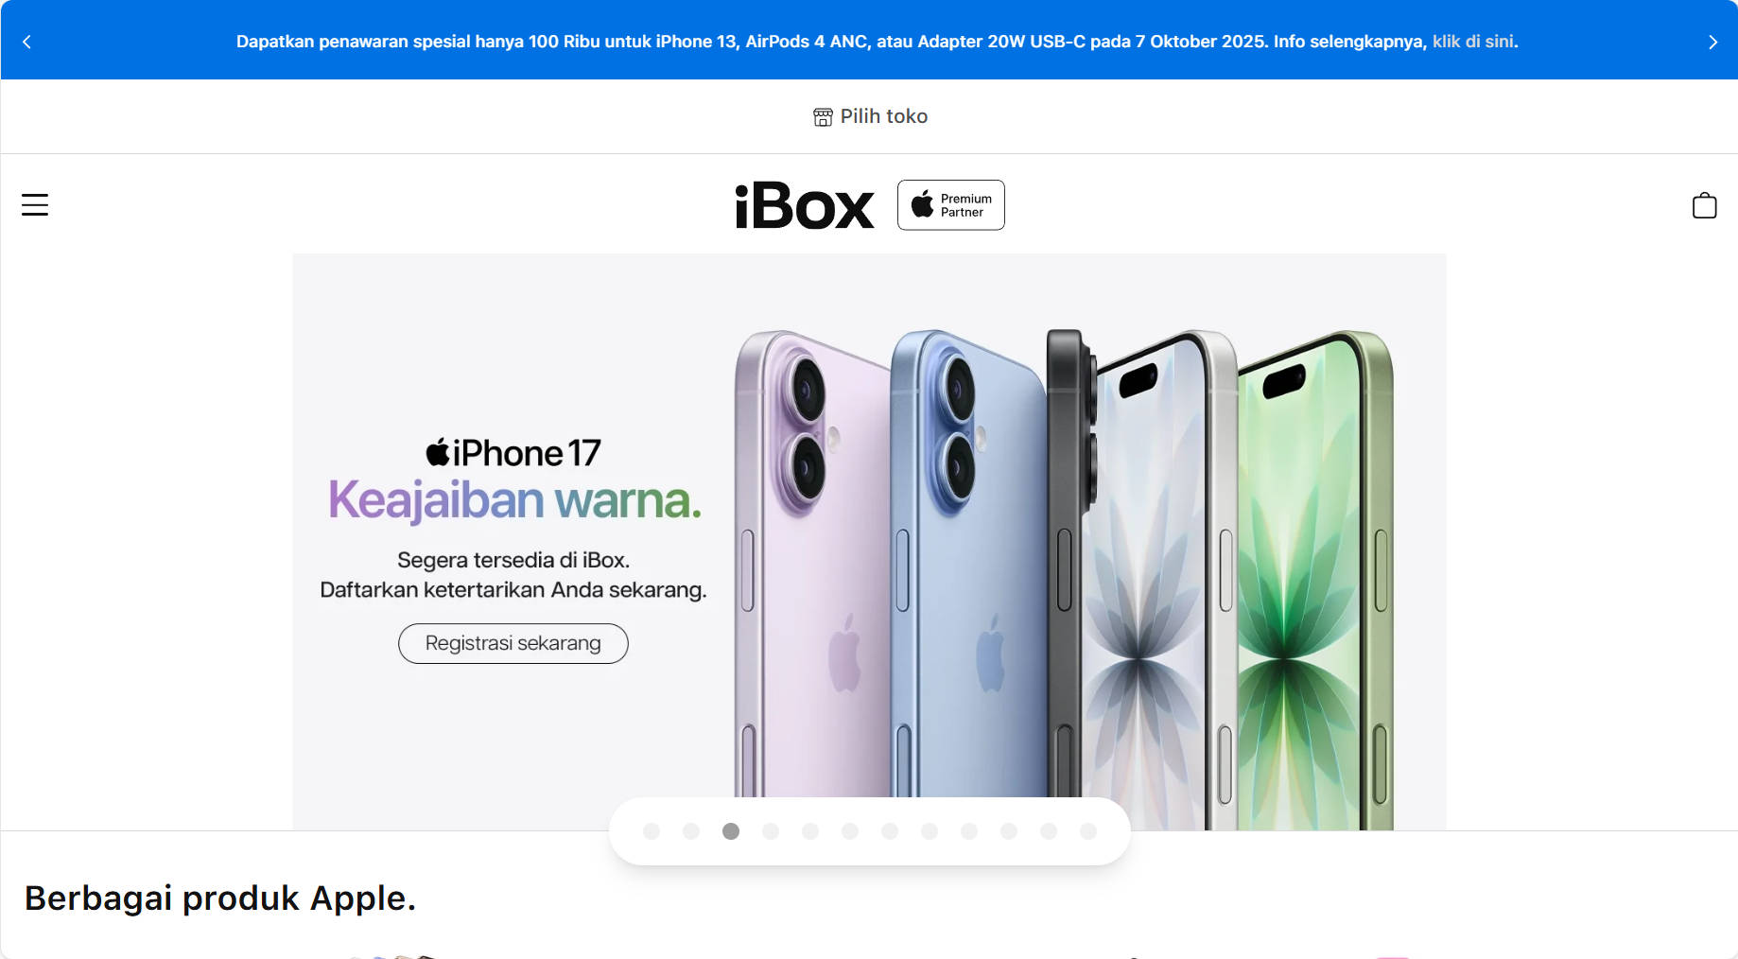Open the shopping bag cart

coord(1704,205)
